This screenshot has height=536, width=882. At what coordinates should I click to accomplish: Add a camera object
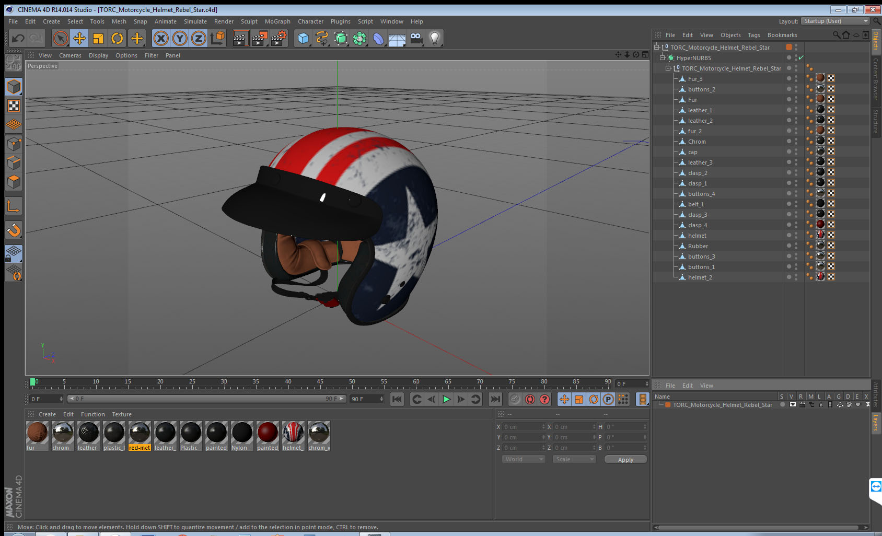click(416, 38)
